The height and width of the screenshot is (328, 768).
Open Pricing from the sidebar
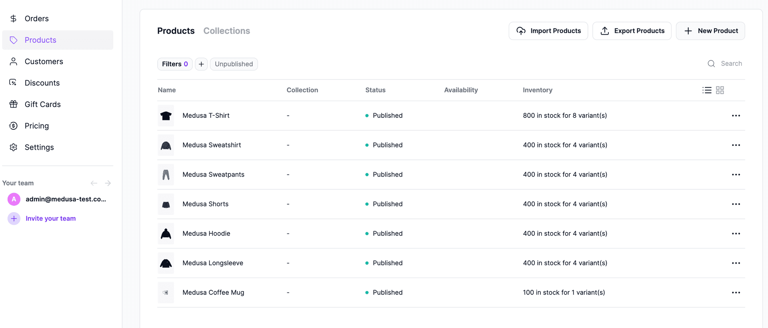click(x=36, y=126)
